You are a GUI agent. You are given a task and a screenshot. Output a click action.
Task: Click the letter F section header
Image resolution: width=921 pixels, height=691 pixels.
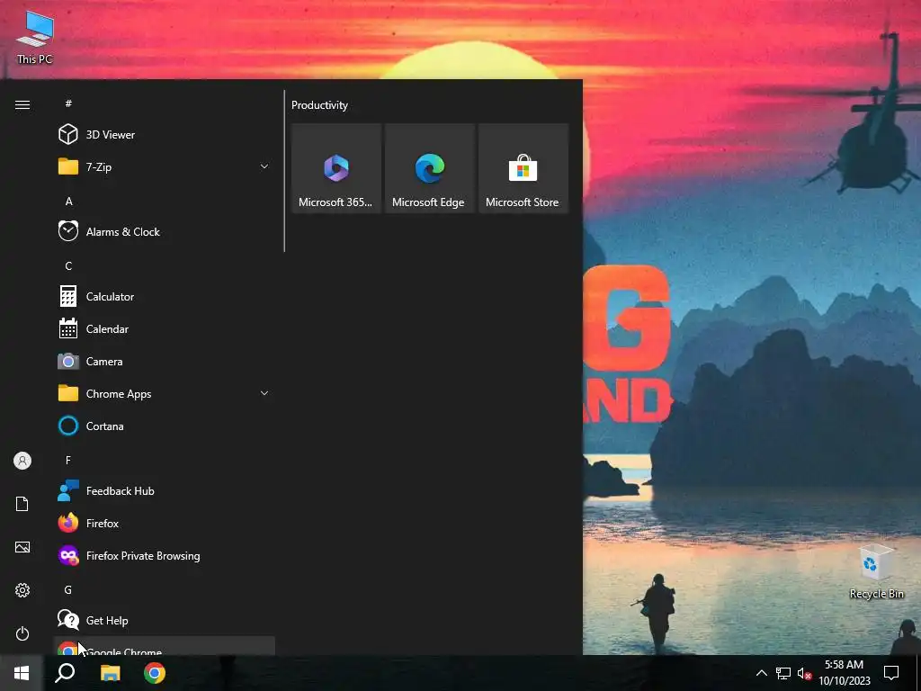point(68,460)
